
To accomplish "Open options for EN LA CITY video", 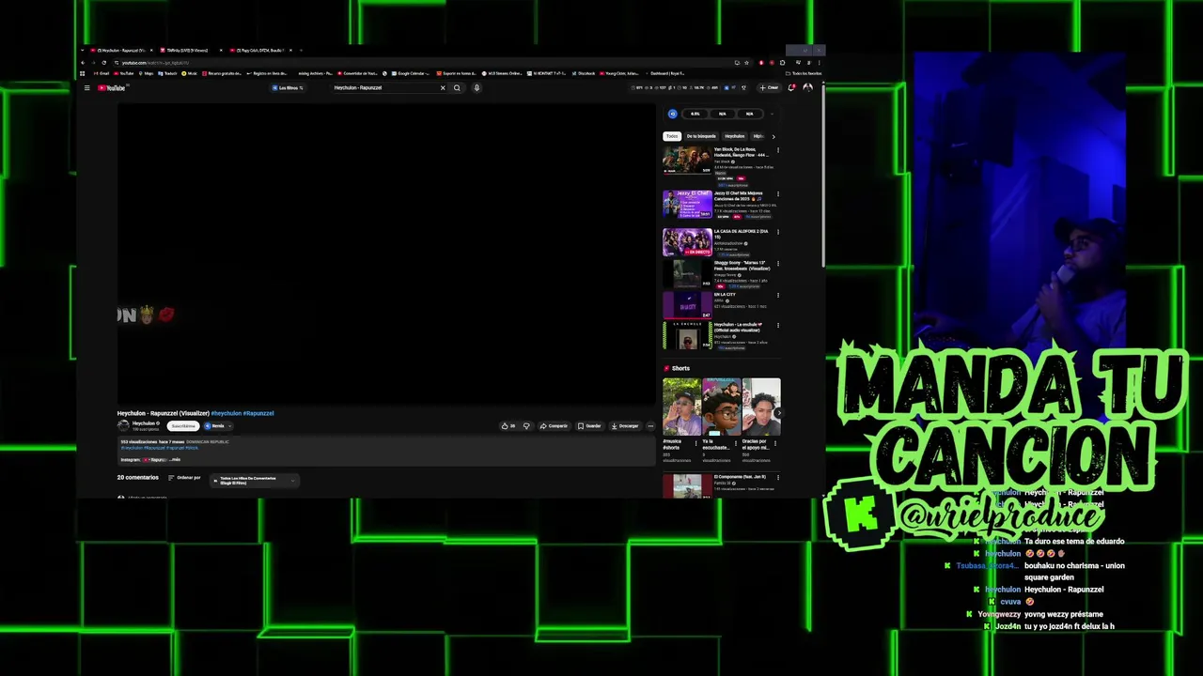I will [x=777, y=296].
